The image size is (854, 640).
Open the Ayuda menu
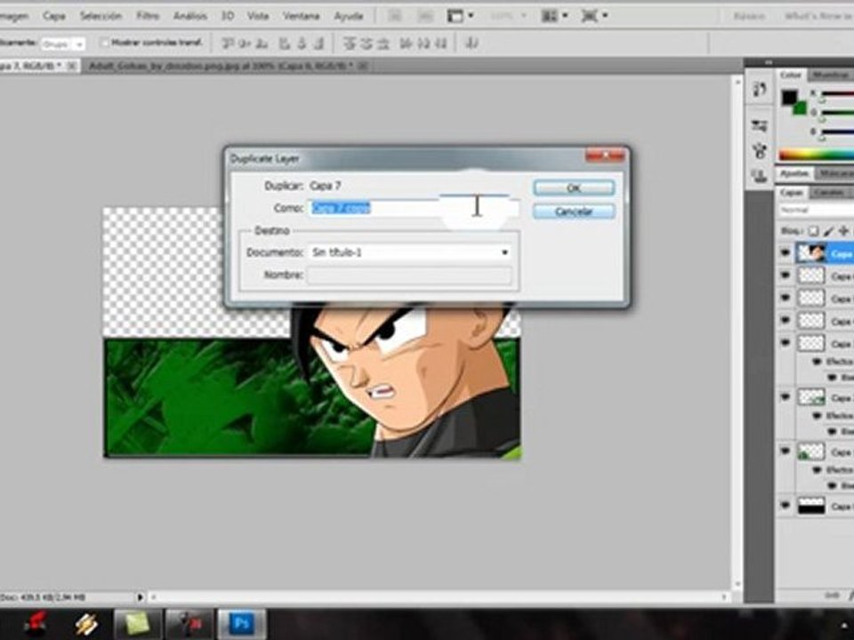click(x=349, y=16)
